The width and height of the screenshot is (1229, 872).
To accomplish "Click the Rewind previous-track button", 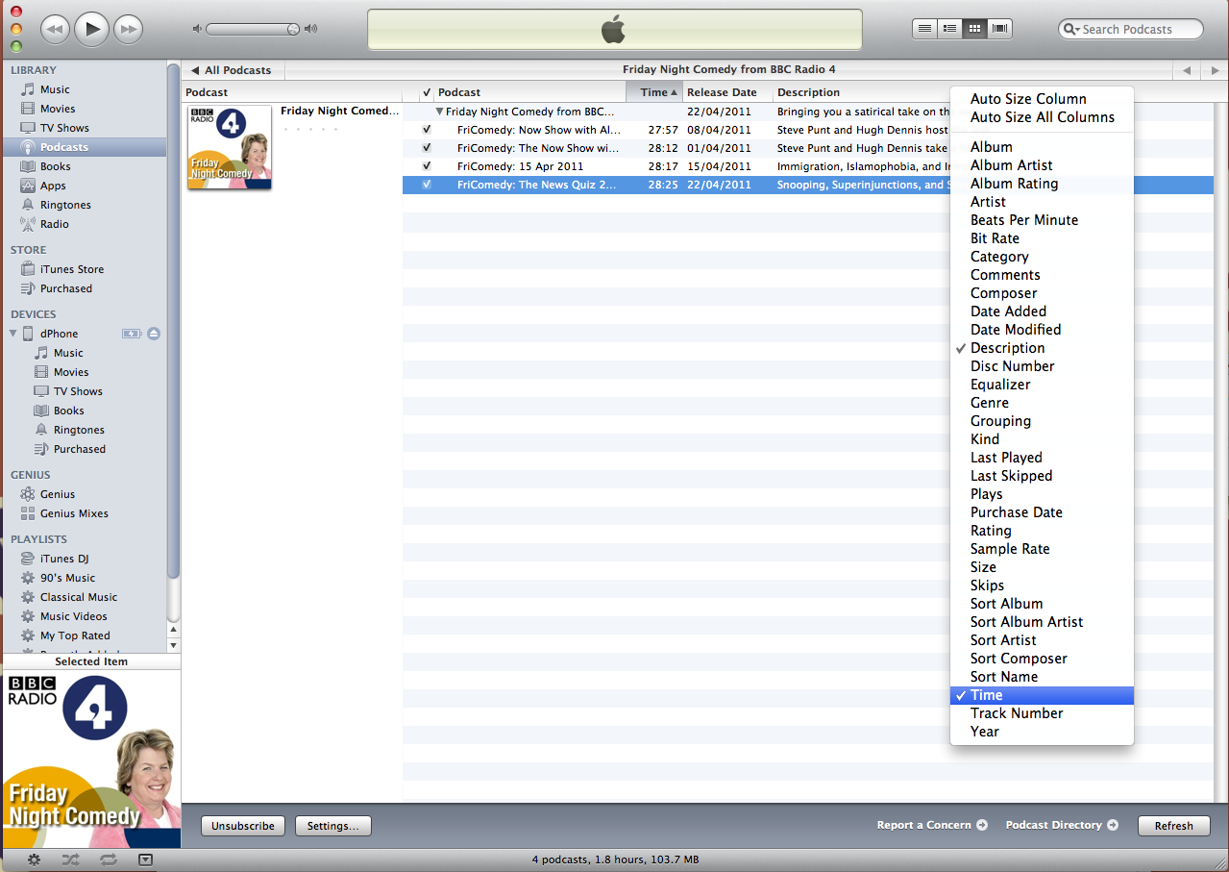I will (x=55, y=30).
